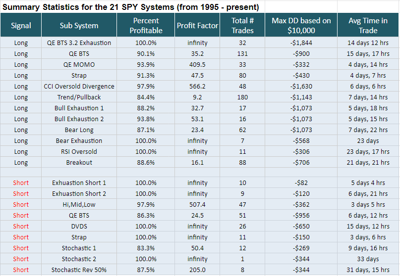Image resolution: width=400 pixels, height=276 pixels.
Task: Click the 205.0 profit factor cell
Action: tap(197, 270)
